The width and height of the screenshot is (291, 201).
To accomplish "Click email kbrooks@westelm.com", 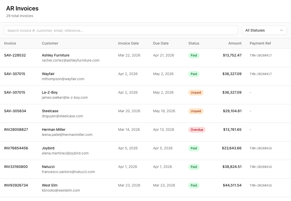I will (x=61, y=191).
